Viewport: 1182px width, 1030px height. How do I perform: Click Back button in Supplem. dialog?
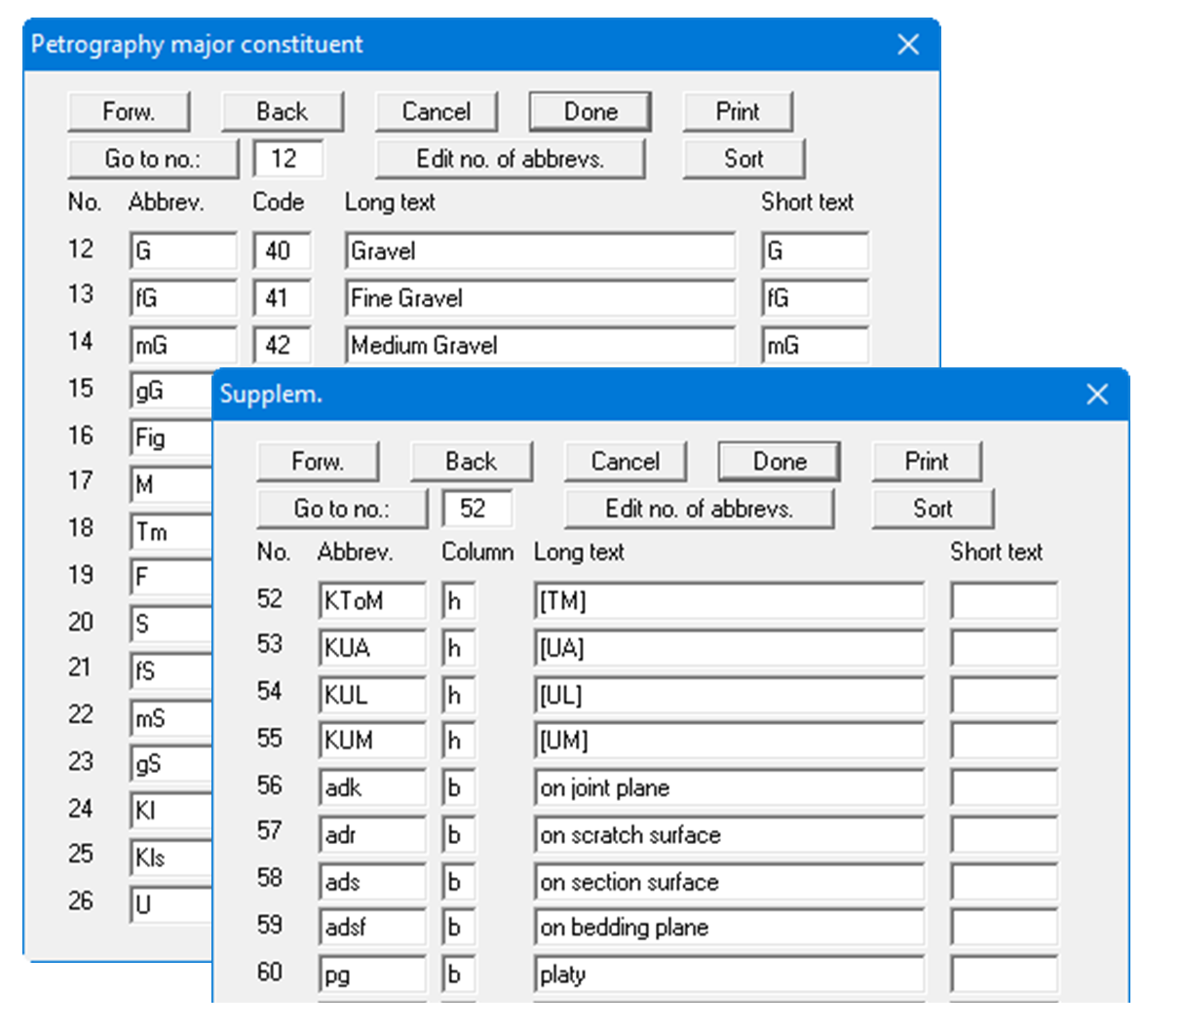click(x=471, y=462)
